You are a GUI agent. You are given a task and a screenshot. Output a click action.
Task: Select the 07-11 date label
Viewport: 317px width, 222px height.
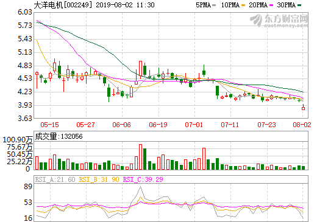[230, 125]
